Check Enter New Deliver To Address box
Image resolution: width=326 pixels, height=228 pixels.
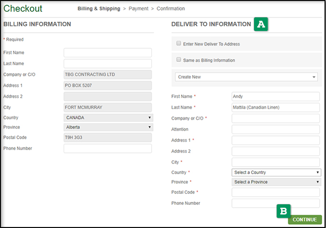[x=179, y=43]
